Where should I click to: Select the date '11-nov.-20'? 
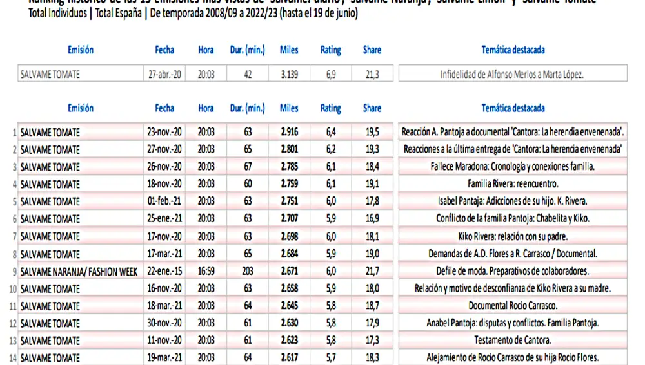pyautogui.click(x=164, y=340)
